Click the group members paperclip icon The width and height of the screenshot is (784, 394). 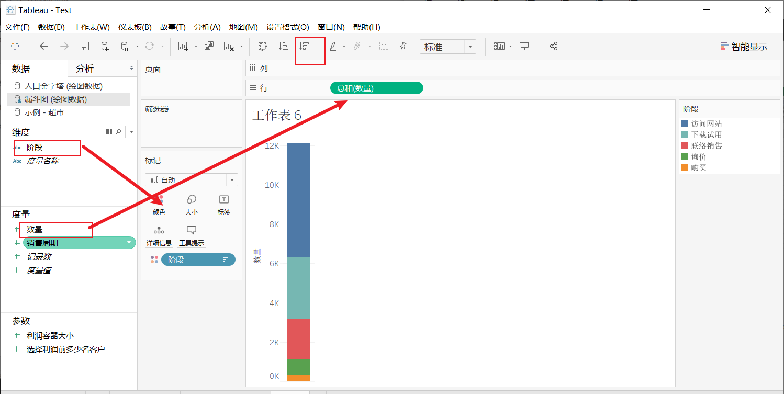click(357, 46)
